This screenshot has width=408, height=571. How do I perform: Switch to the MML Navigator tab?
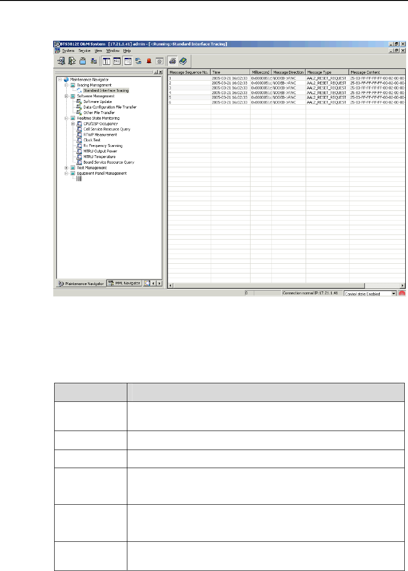tap(124, 283)
